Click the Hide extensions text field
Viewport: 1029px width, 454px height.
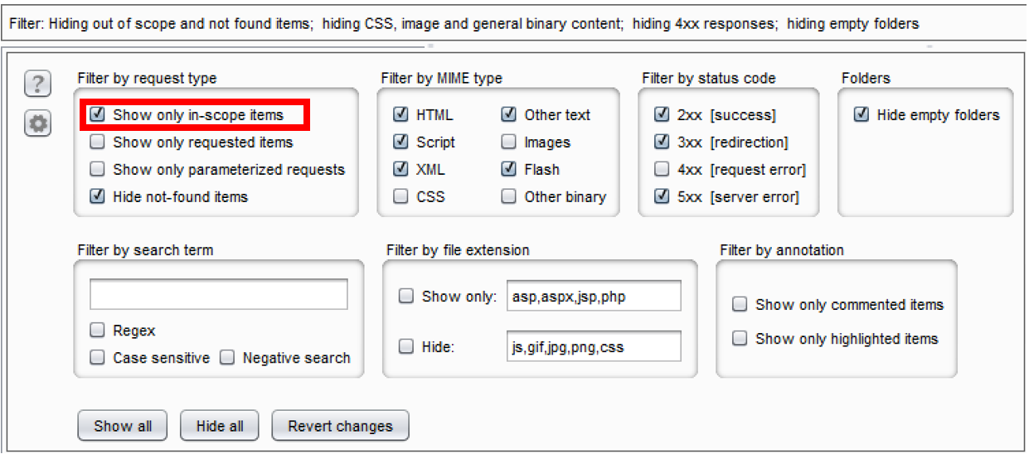593,347
